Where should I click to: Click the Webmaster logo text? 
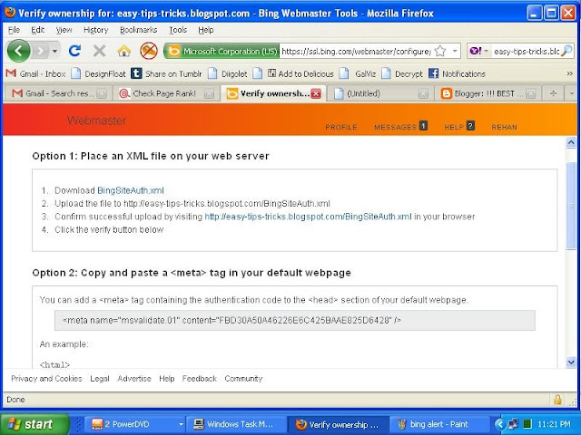(97, 121)
